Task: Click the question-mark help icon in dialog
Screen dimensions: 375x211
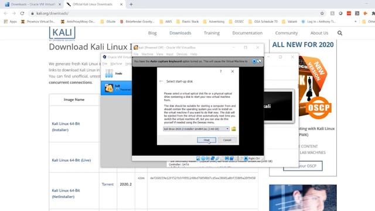Action: [221, 72]
